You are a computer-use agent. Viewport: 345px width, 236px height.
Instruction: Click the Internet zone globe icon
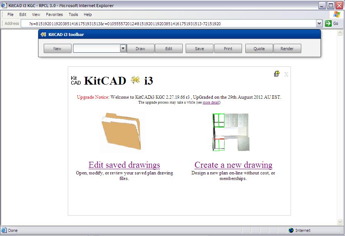pos(291,230)
